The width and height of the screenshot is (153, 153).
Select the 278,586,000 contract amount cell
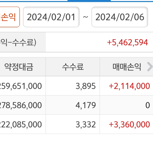[x=21, y=105]
